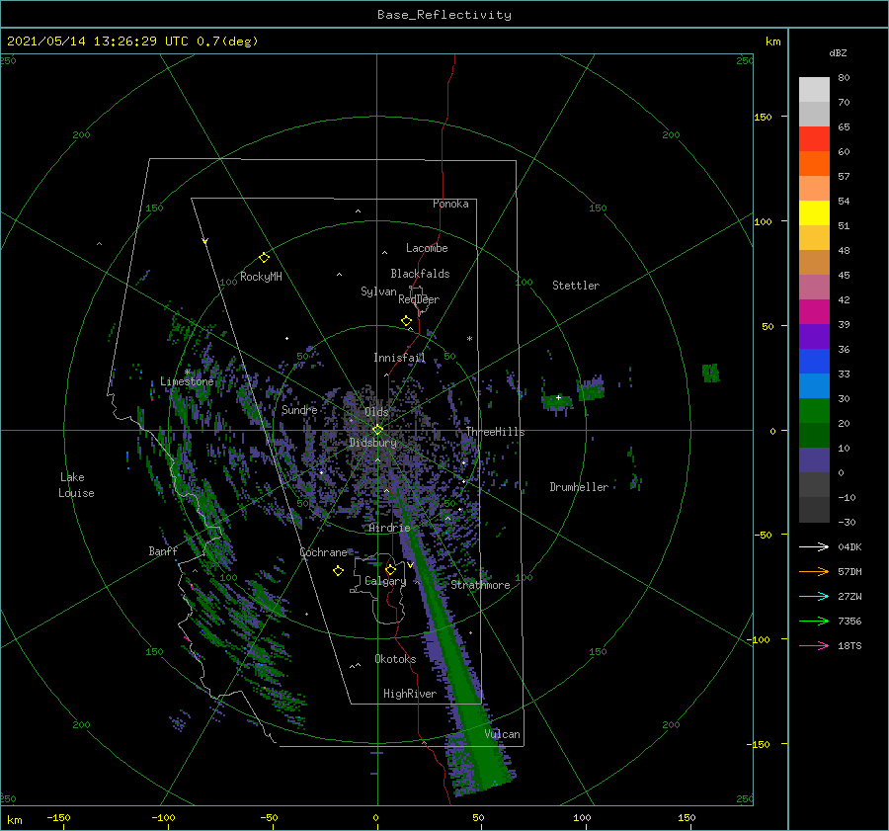Click the Strathmore label

(480, 585)
